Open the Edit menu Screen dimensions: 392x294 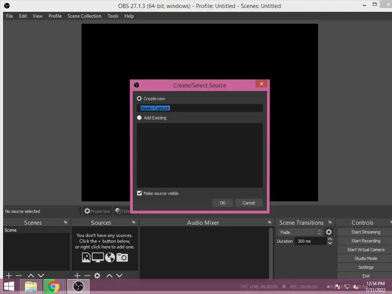point(23,16)
